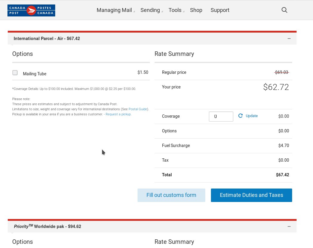The height and width of the screenshot is (248, 313).
Task: Follow the Request a pickup link
Action: (x=118, y=114)
